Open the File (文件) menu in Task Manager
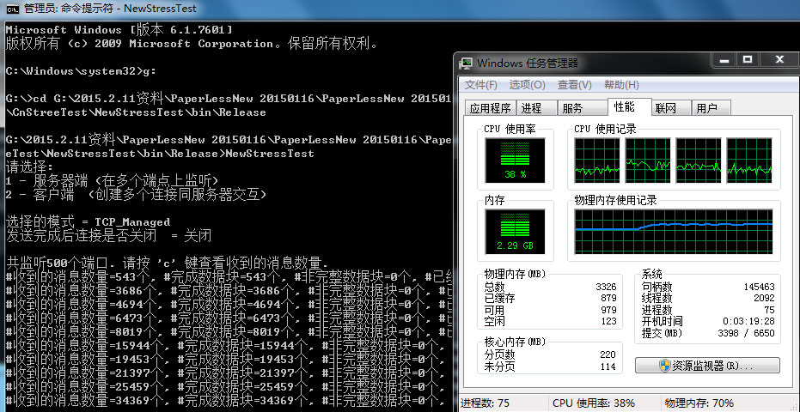 (x=480, y=85)
